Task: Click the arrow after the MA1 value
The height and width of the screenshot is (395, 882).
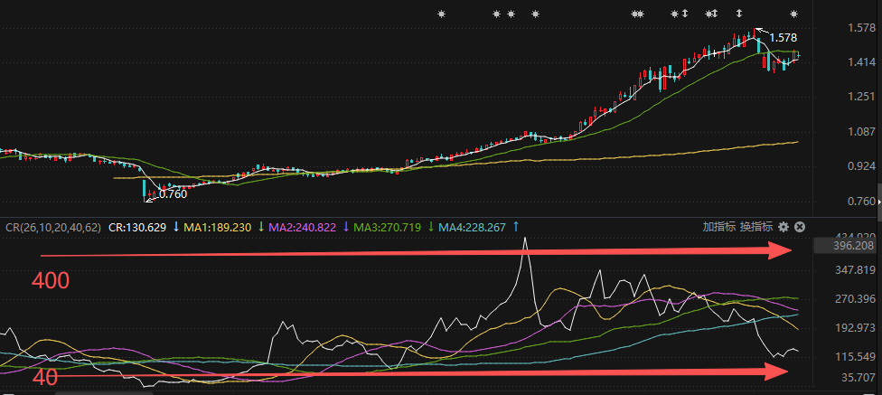Action: click(x=259, y=227)
